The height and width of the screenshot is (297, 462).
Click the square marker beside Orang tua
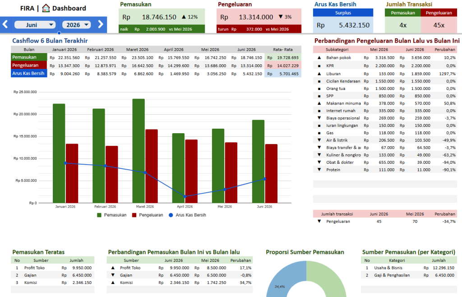click(319, 89)
